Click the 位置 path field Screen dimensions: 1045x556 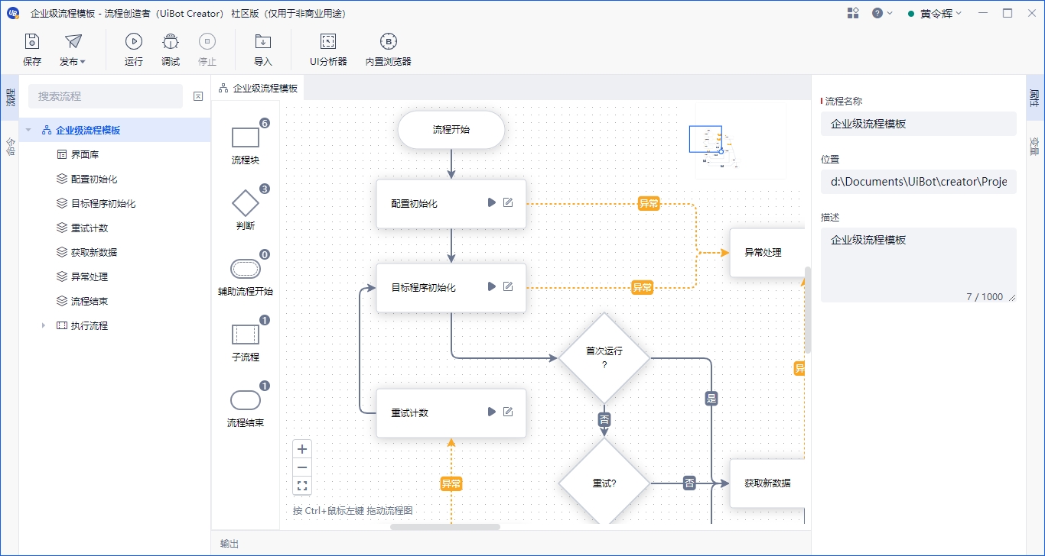919,182
